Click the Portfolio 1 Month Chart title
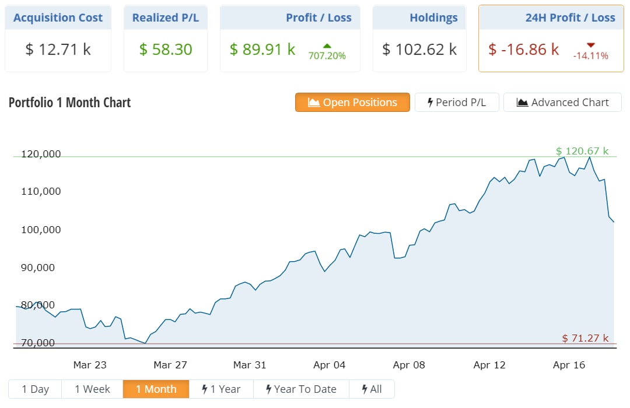 pos(70,103)
